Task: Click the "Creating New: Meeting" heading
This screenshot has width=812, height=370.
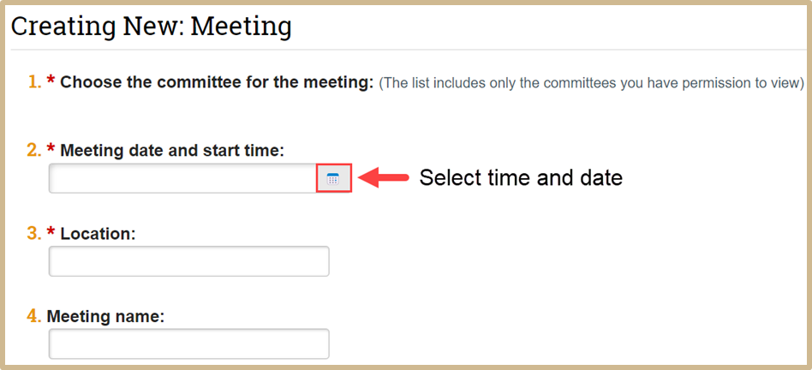Action: click(152, 27)
